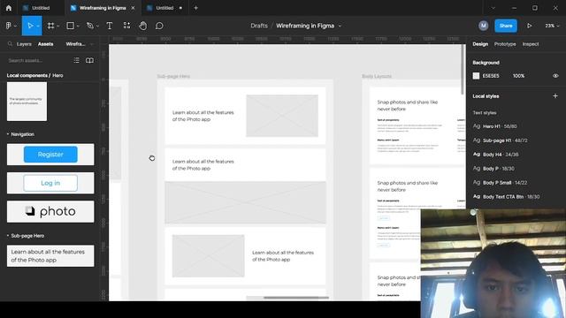Select the Text tool
Screen dimensions: 566x318
pyautogui.click(x=110, y=26)
